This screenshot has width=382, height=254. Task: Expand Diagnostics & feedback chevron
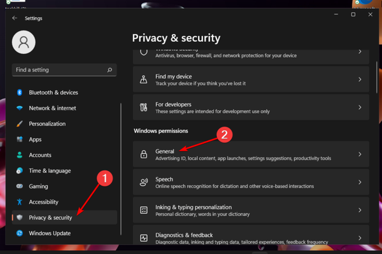pos(360,238)
